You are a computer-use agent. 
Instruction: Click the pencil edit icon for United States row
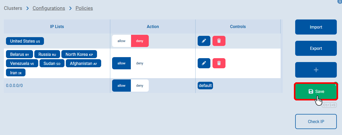coord(204,41)
